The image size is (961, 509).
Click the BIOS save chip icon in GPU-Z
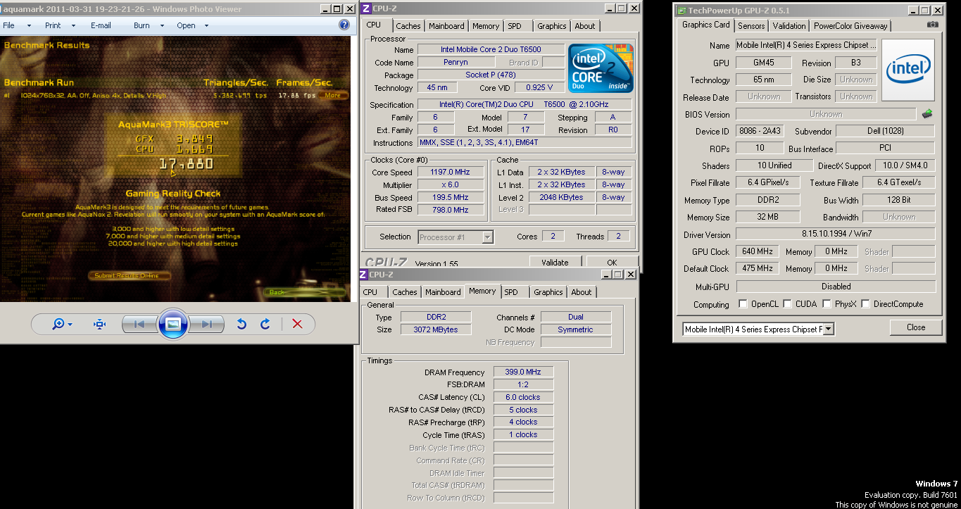click(927, 113)
